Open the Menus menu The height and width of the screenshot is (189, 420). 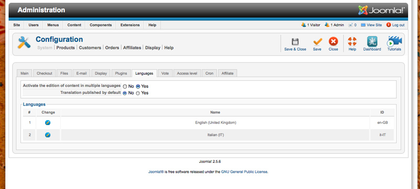pyautogui.click(x=53, y=25)
